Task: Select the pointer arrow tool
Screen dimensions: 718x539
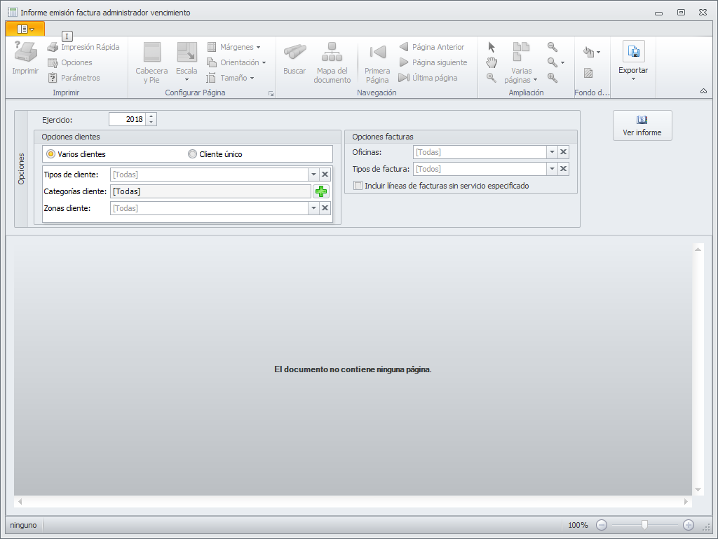Action: 492,47
